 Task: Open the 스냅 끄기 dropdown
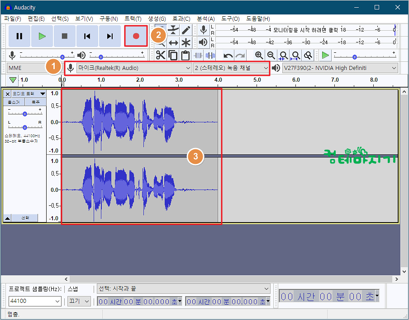(x=79, y=301)
